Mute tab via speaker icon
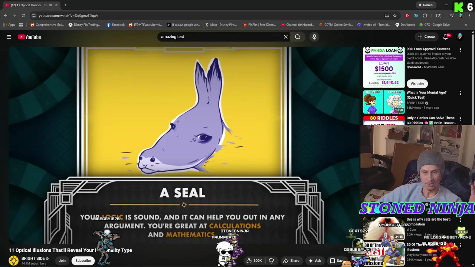475x267 pixels. coord(50,5)
